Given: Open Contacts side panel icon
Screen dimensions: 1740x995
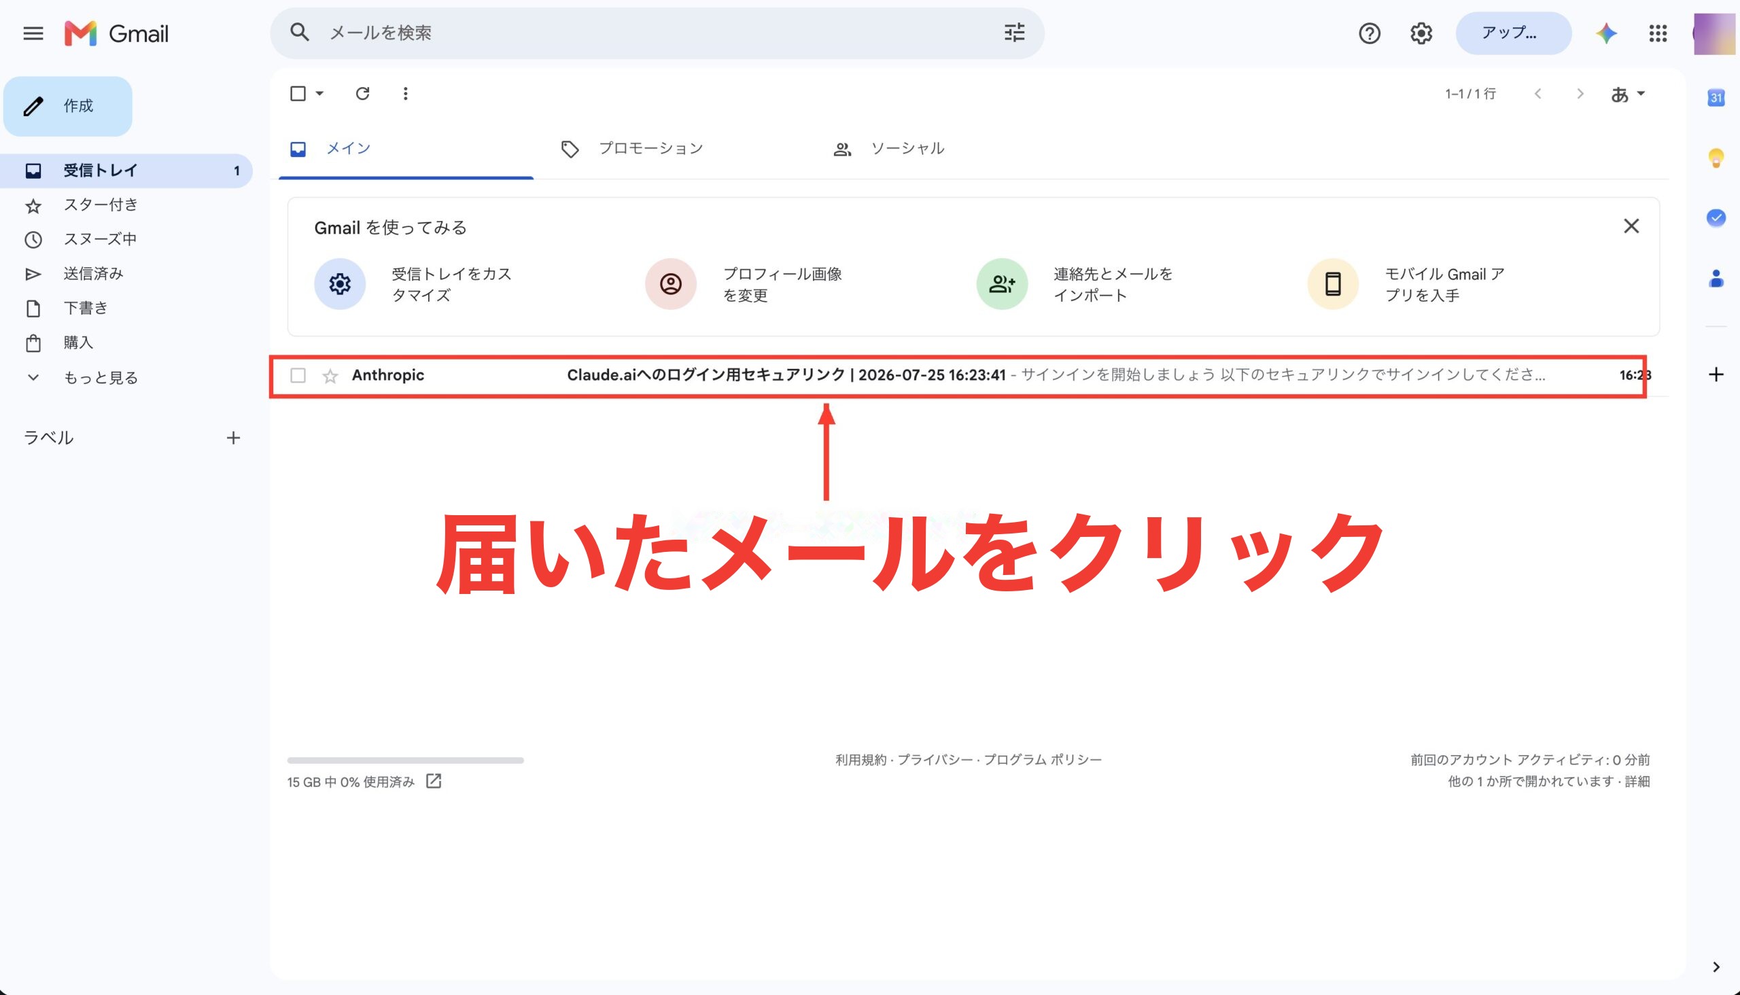Looking at the screenshot, I should tap(1716, 278).
